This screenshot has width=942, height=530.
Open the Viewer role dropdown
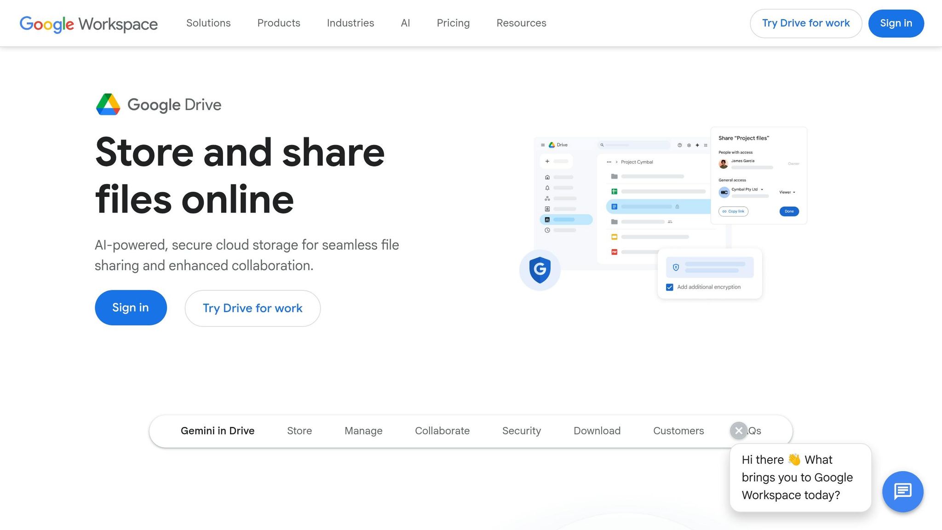click(787, 192)
